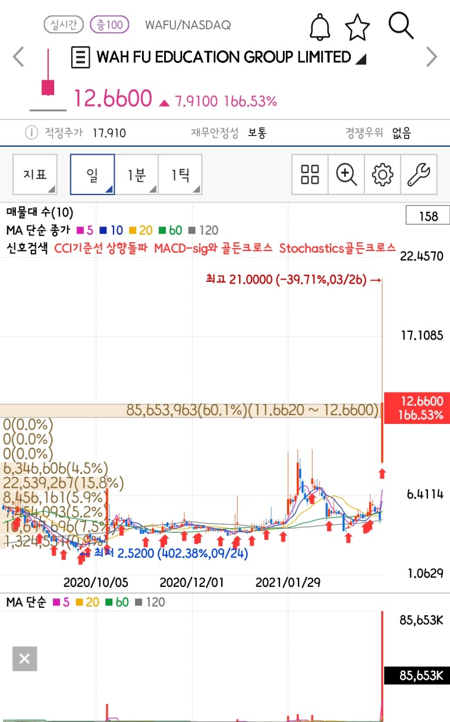The image size is (450, 722).
Task: Click the MA 60 green price legend
Action: click(171, 231)
